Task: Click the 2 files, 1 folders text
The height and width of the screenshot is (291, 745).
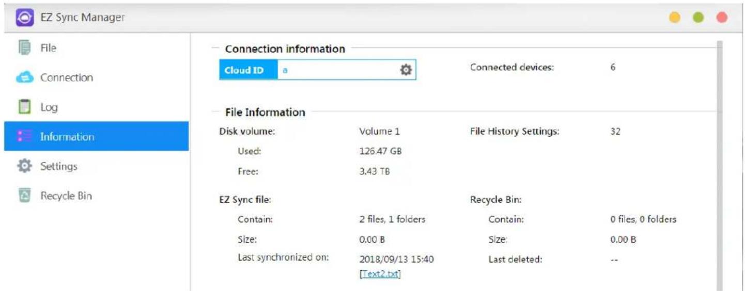Action: pos(392,219)
